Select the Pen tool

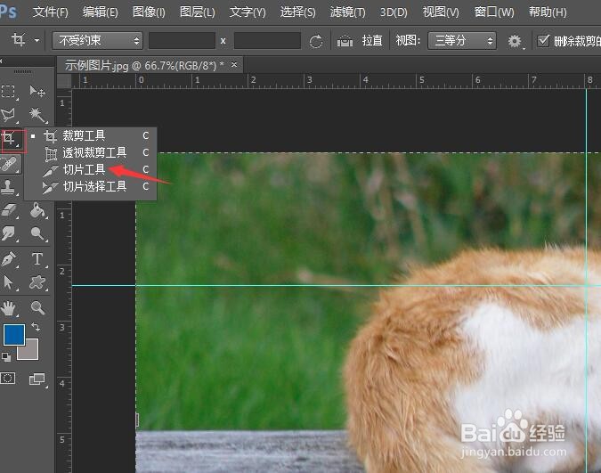8,259
